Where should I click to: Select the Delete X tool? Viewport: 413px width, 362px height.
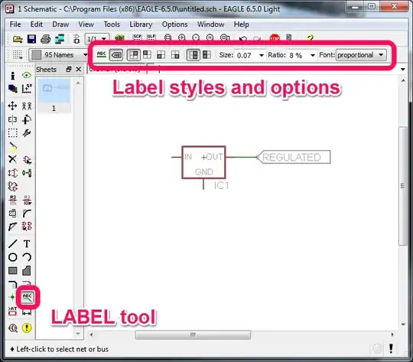pyautogui.click(x=13, y=159)
